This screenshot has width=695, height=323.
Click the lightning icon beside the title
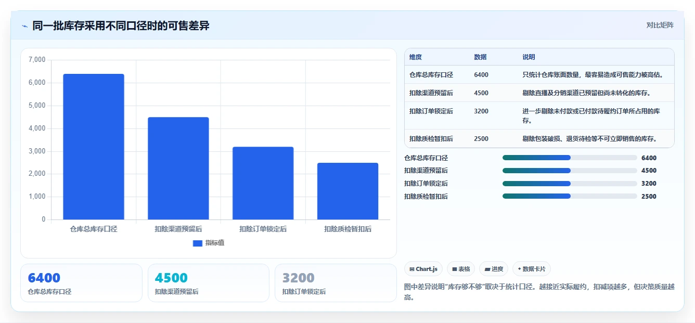point(25,26)
